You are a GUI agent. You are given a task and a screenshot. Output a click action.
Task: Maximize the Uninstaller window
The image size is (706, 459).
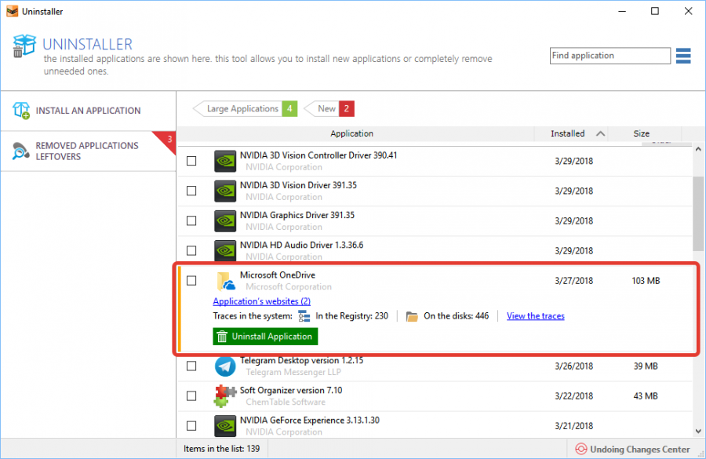click(x=655, y=11)
